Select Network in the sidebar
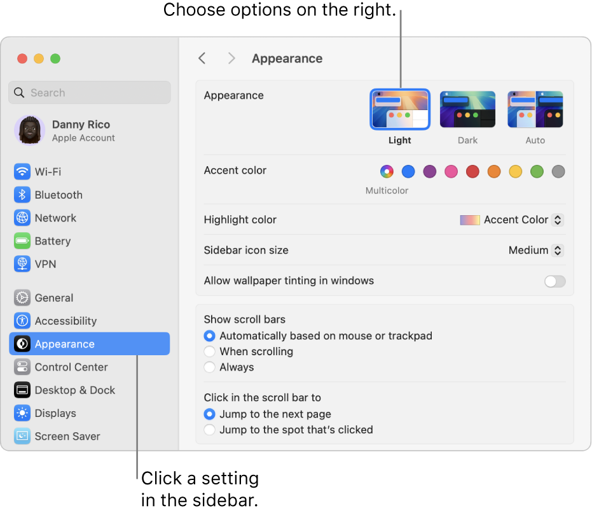Image resolution: width=592 pixels, height=515 pixels. (x=57, y=218)
